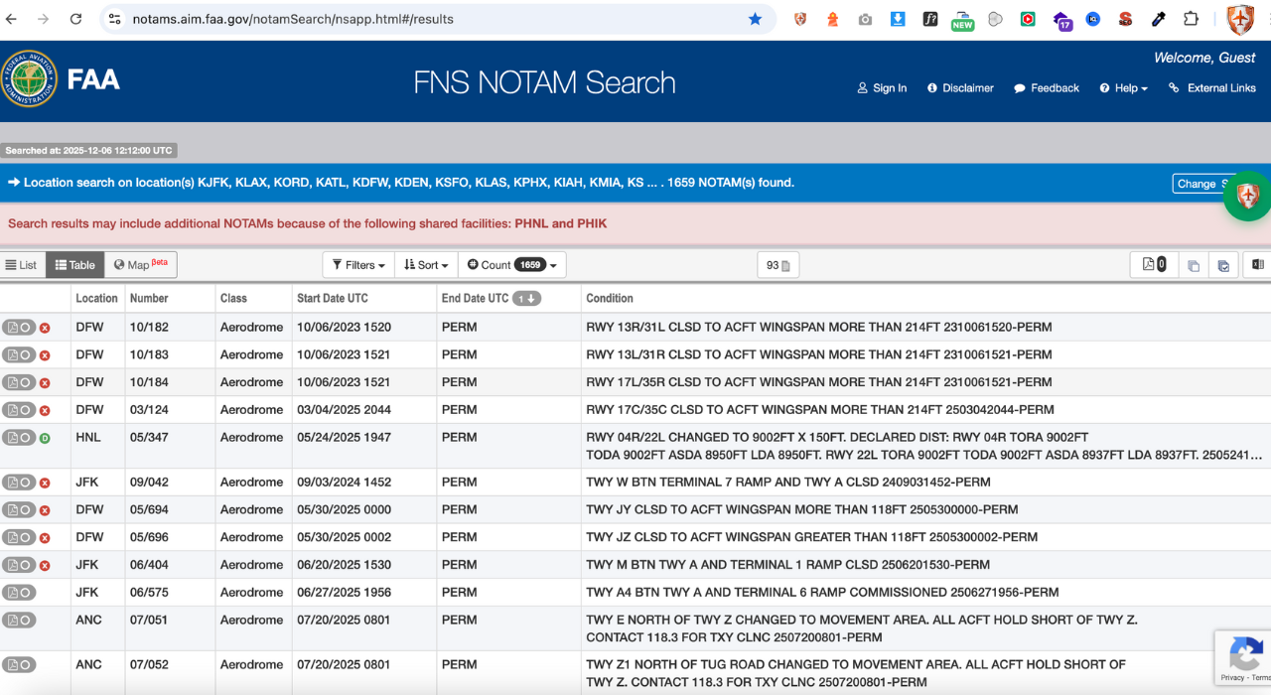Open the Help menu
This screenshot has width=1271, height=695.
point(1122,88)
